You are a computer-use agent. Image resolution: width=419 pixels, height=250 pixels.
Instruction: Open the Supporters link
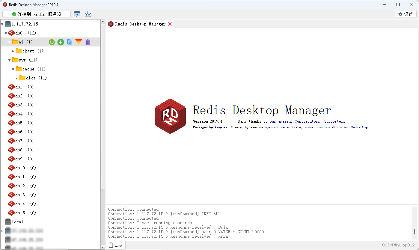coord(335,121)
